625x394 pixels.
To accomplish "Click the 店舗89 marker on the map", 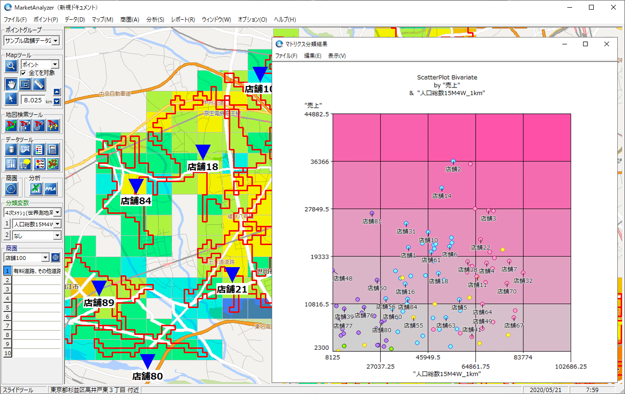I will 99,288.
